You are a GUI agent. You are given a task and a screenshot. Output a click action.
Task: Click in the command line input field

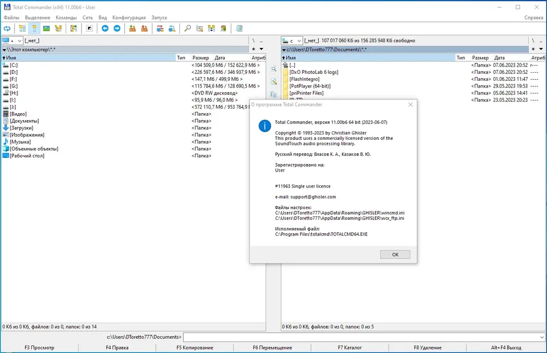pyautogui.click(x=361, y=337)
